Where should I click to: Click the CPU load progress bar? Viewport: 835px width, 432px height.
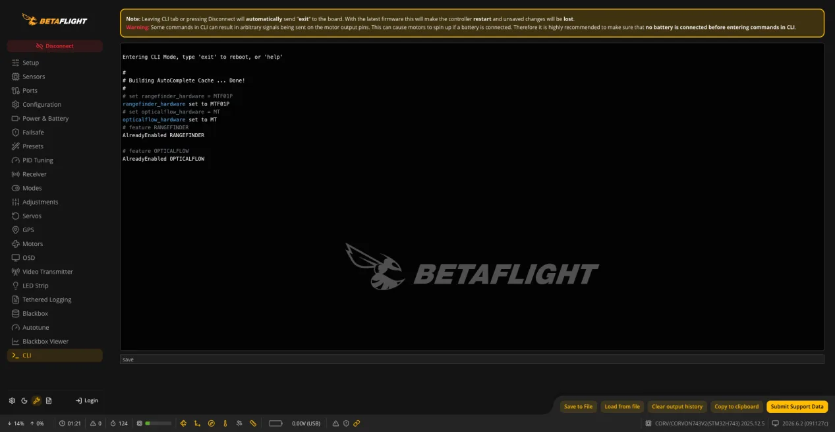(x=158, y=423)
